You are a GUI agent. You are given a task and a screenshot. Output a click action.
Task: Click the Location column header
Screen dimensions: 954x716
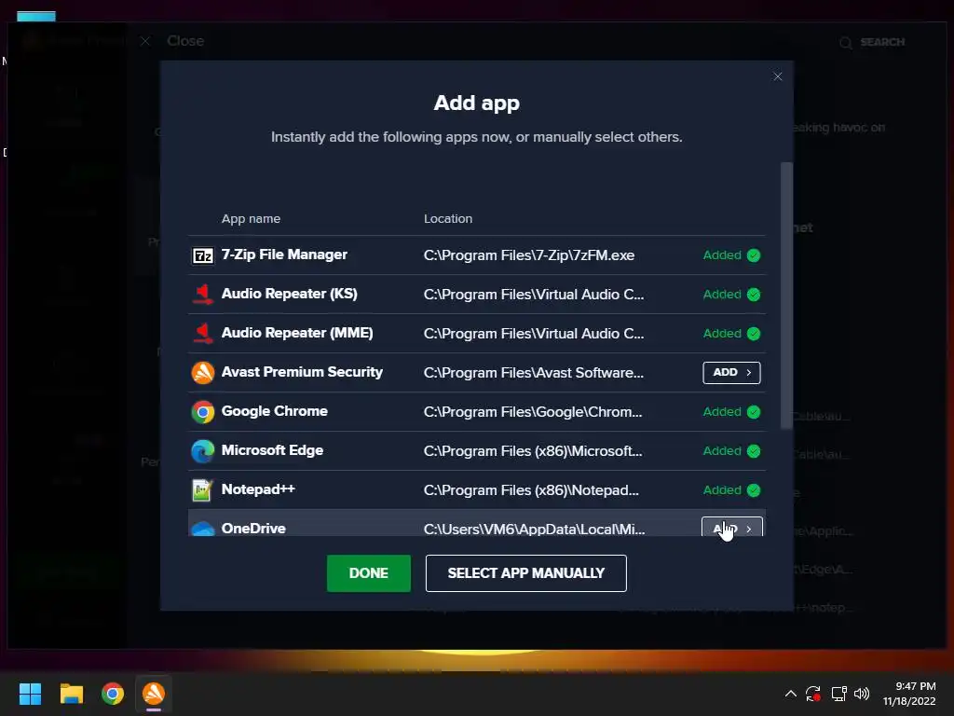[448, 218]
